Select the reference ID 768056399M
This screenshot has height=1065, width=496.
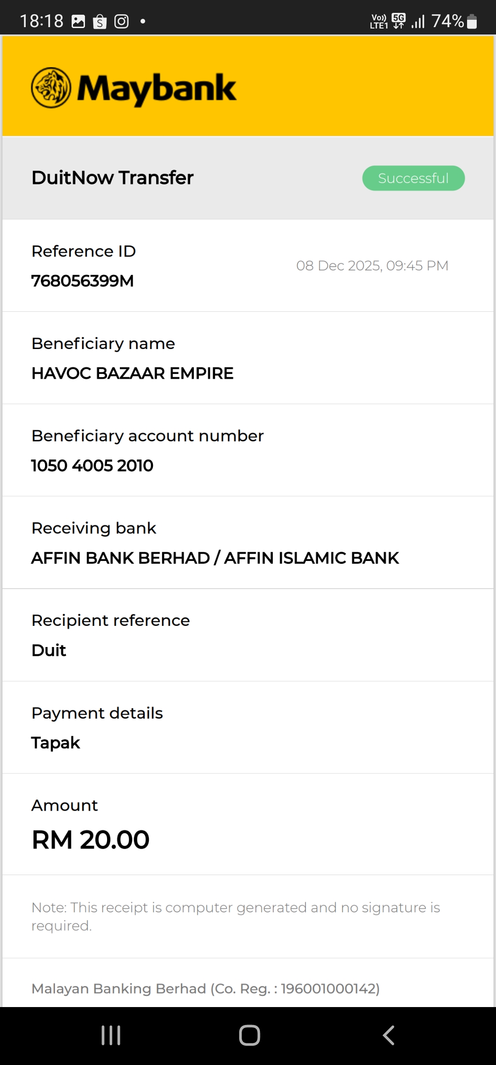[x=83, y=281]
